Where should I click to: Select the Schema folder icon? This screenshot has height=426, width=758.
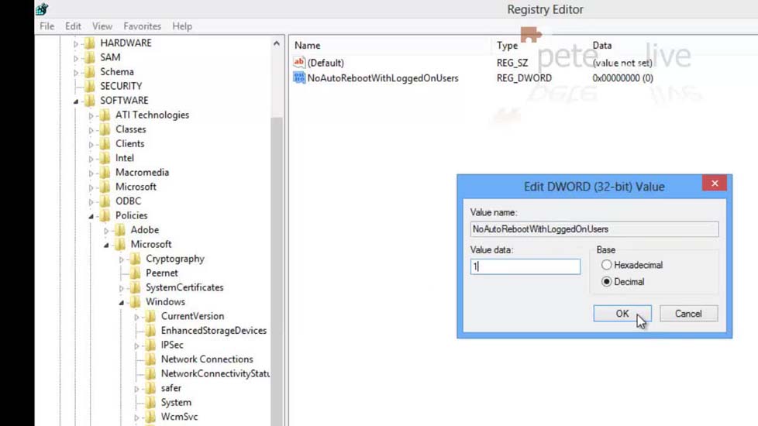point(90,72)
